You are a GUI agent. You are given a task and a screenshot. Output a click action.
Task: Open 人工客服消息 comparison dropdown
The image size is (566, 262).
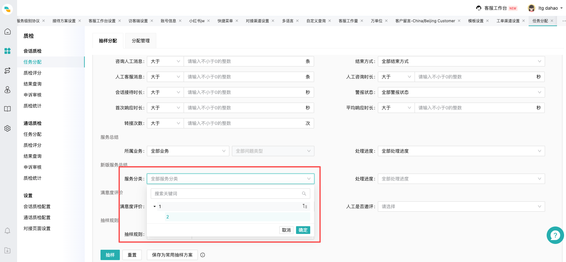[x=165, y=77]
